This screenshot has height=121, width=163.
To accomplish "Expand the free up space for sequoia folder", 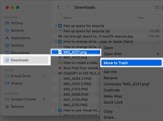I will [x=56, y=26].
